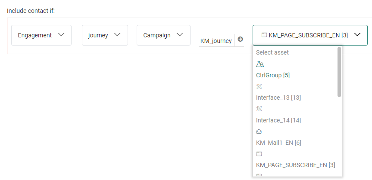Click the page icon in the selected asset box
Image resolution: width=372 pixels, height=180 pixels.
click(x=264, y=35)
